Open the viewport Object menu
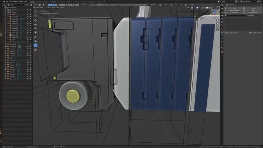 point(62,8)
